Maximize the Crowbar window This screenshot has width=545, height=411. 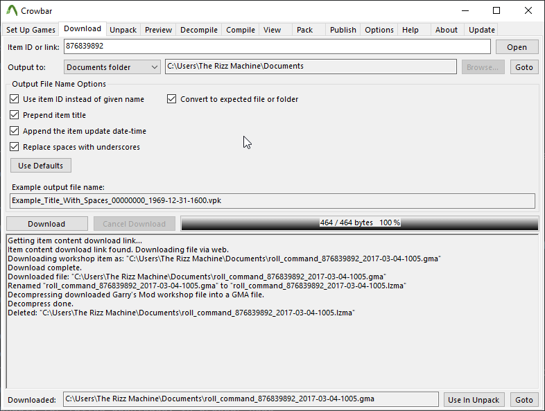click(496, 10)
